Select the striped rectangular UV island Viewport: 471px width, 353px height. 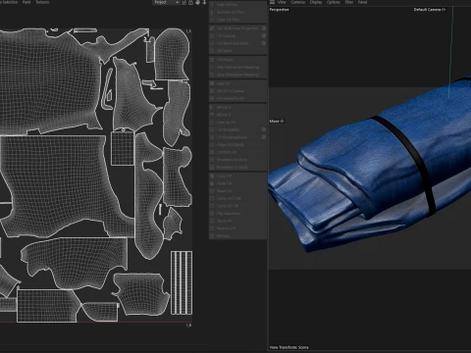[182, 282]
